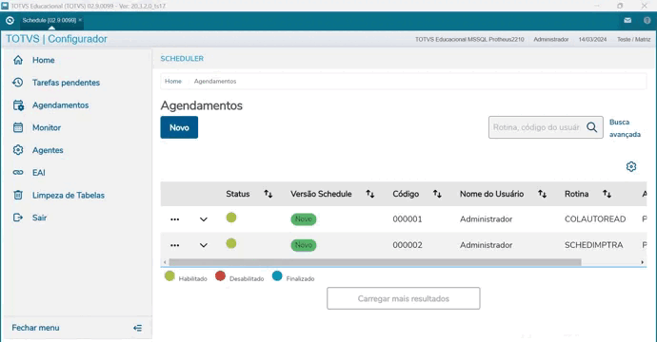The image size is (657, 342).
Task: Click the SCHEDIMPTRA routine cell
Action: (x=594, y=245)
